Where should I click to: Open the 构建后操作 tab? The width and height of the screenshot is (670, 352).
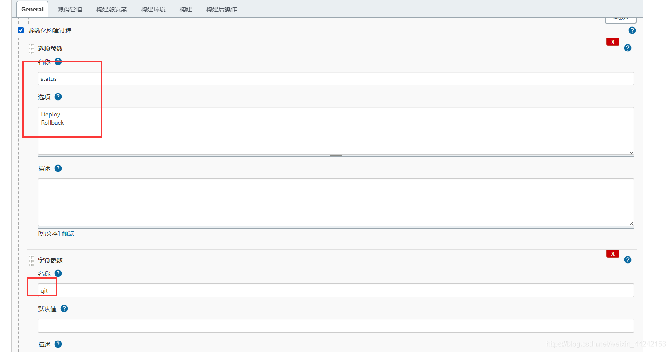(221, 9)
